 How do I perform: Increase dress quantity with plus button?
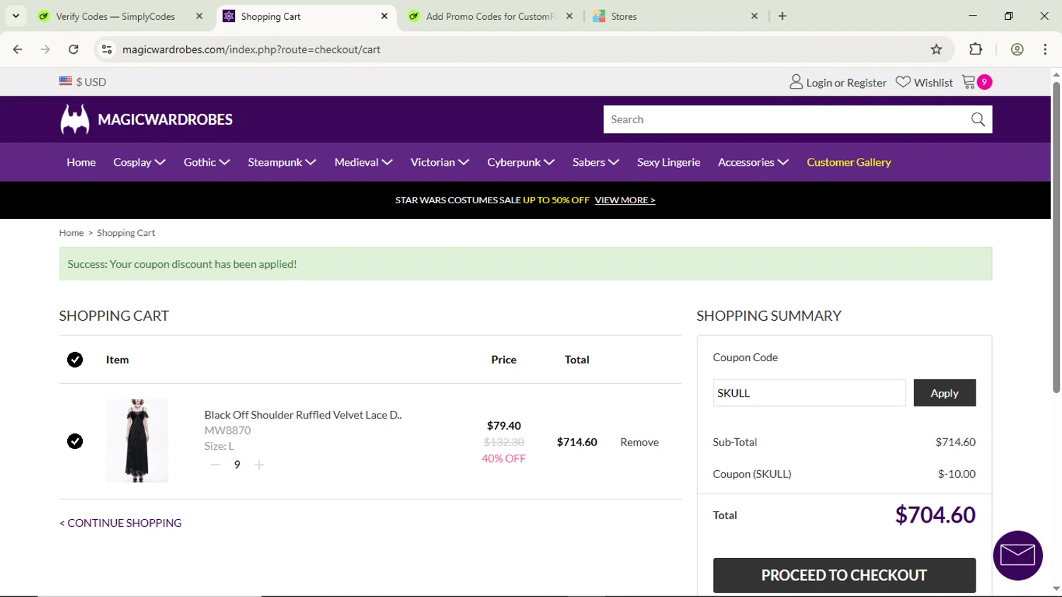pyautogui.click(x=259, y=465)
